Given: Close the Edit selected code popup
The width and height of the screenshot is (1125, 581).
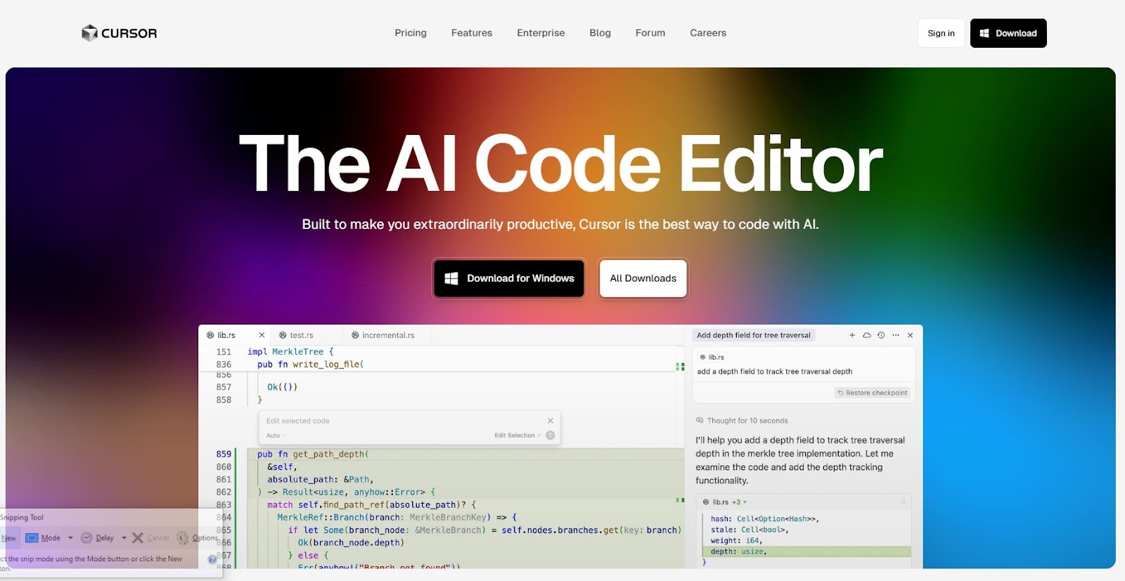Looking at the screenshot, I should [551, 421].
